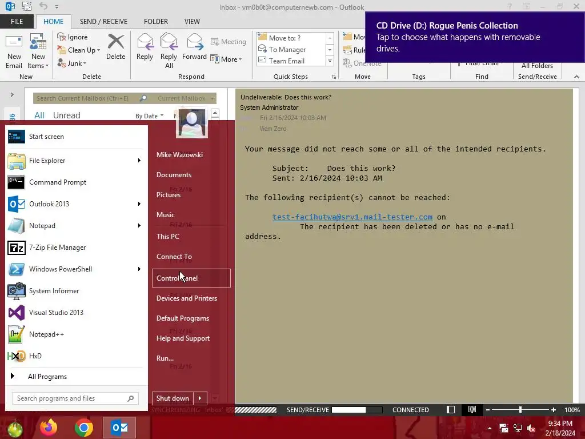This screenshot has width=585, height=439.
Task: Switch to the VIEW tab
Action: [192, 22]
